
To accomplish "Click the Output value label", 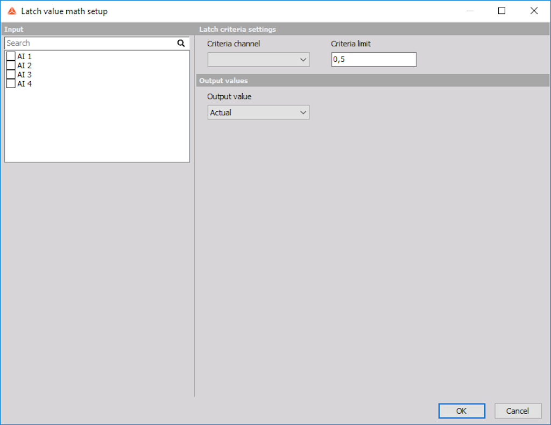I will (229, 97).
